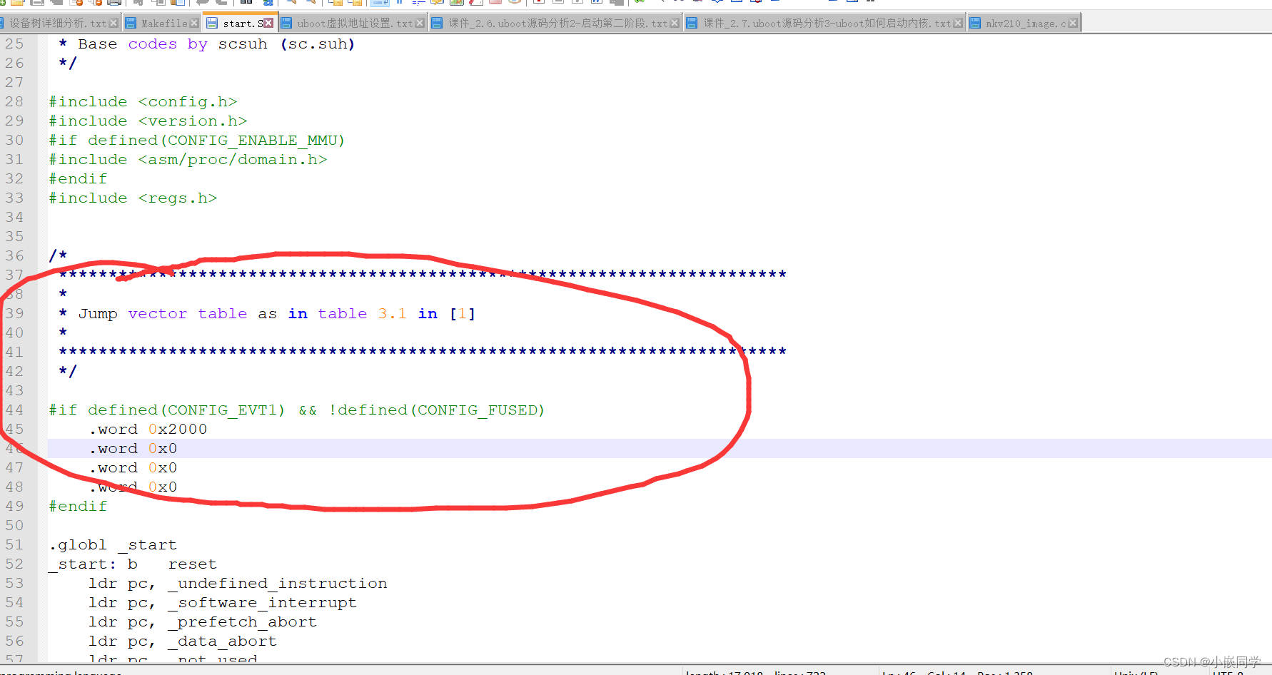Screen dimensions: 1272x675
Task: Click the disk icon on uboot虚拟地址设置.txt tab
Action: point(286,24)
